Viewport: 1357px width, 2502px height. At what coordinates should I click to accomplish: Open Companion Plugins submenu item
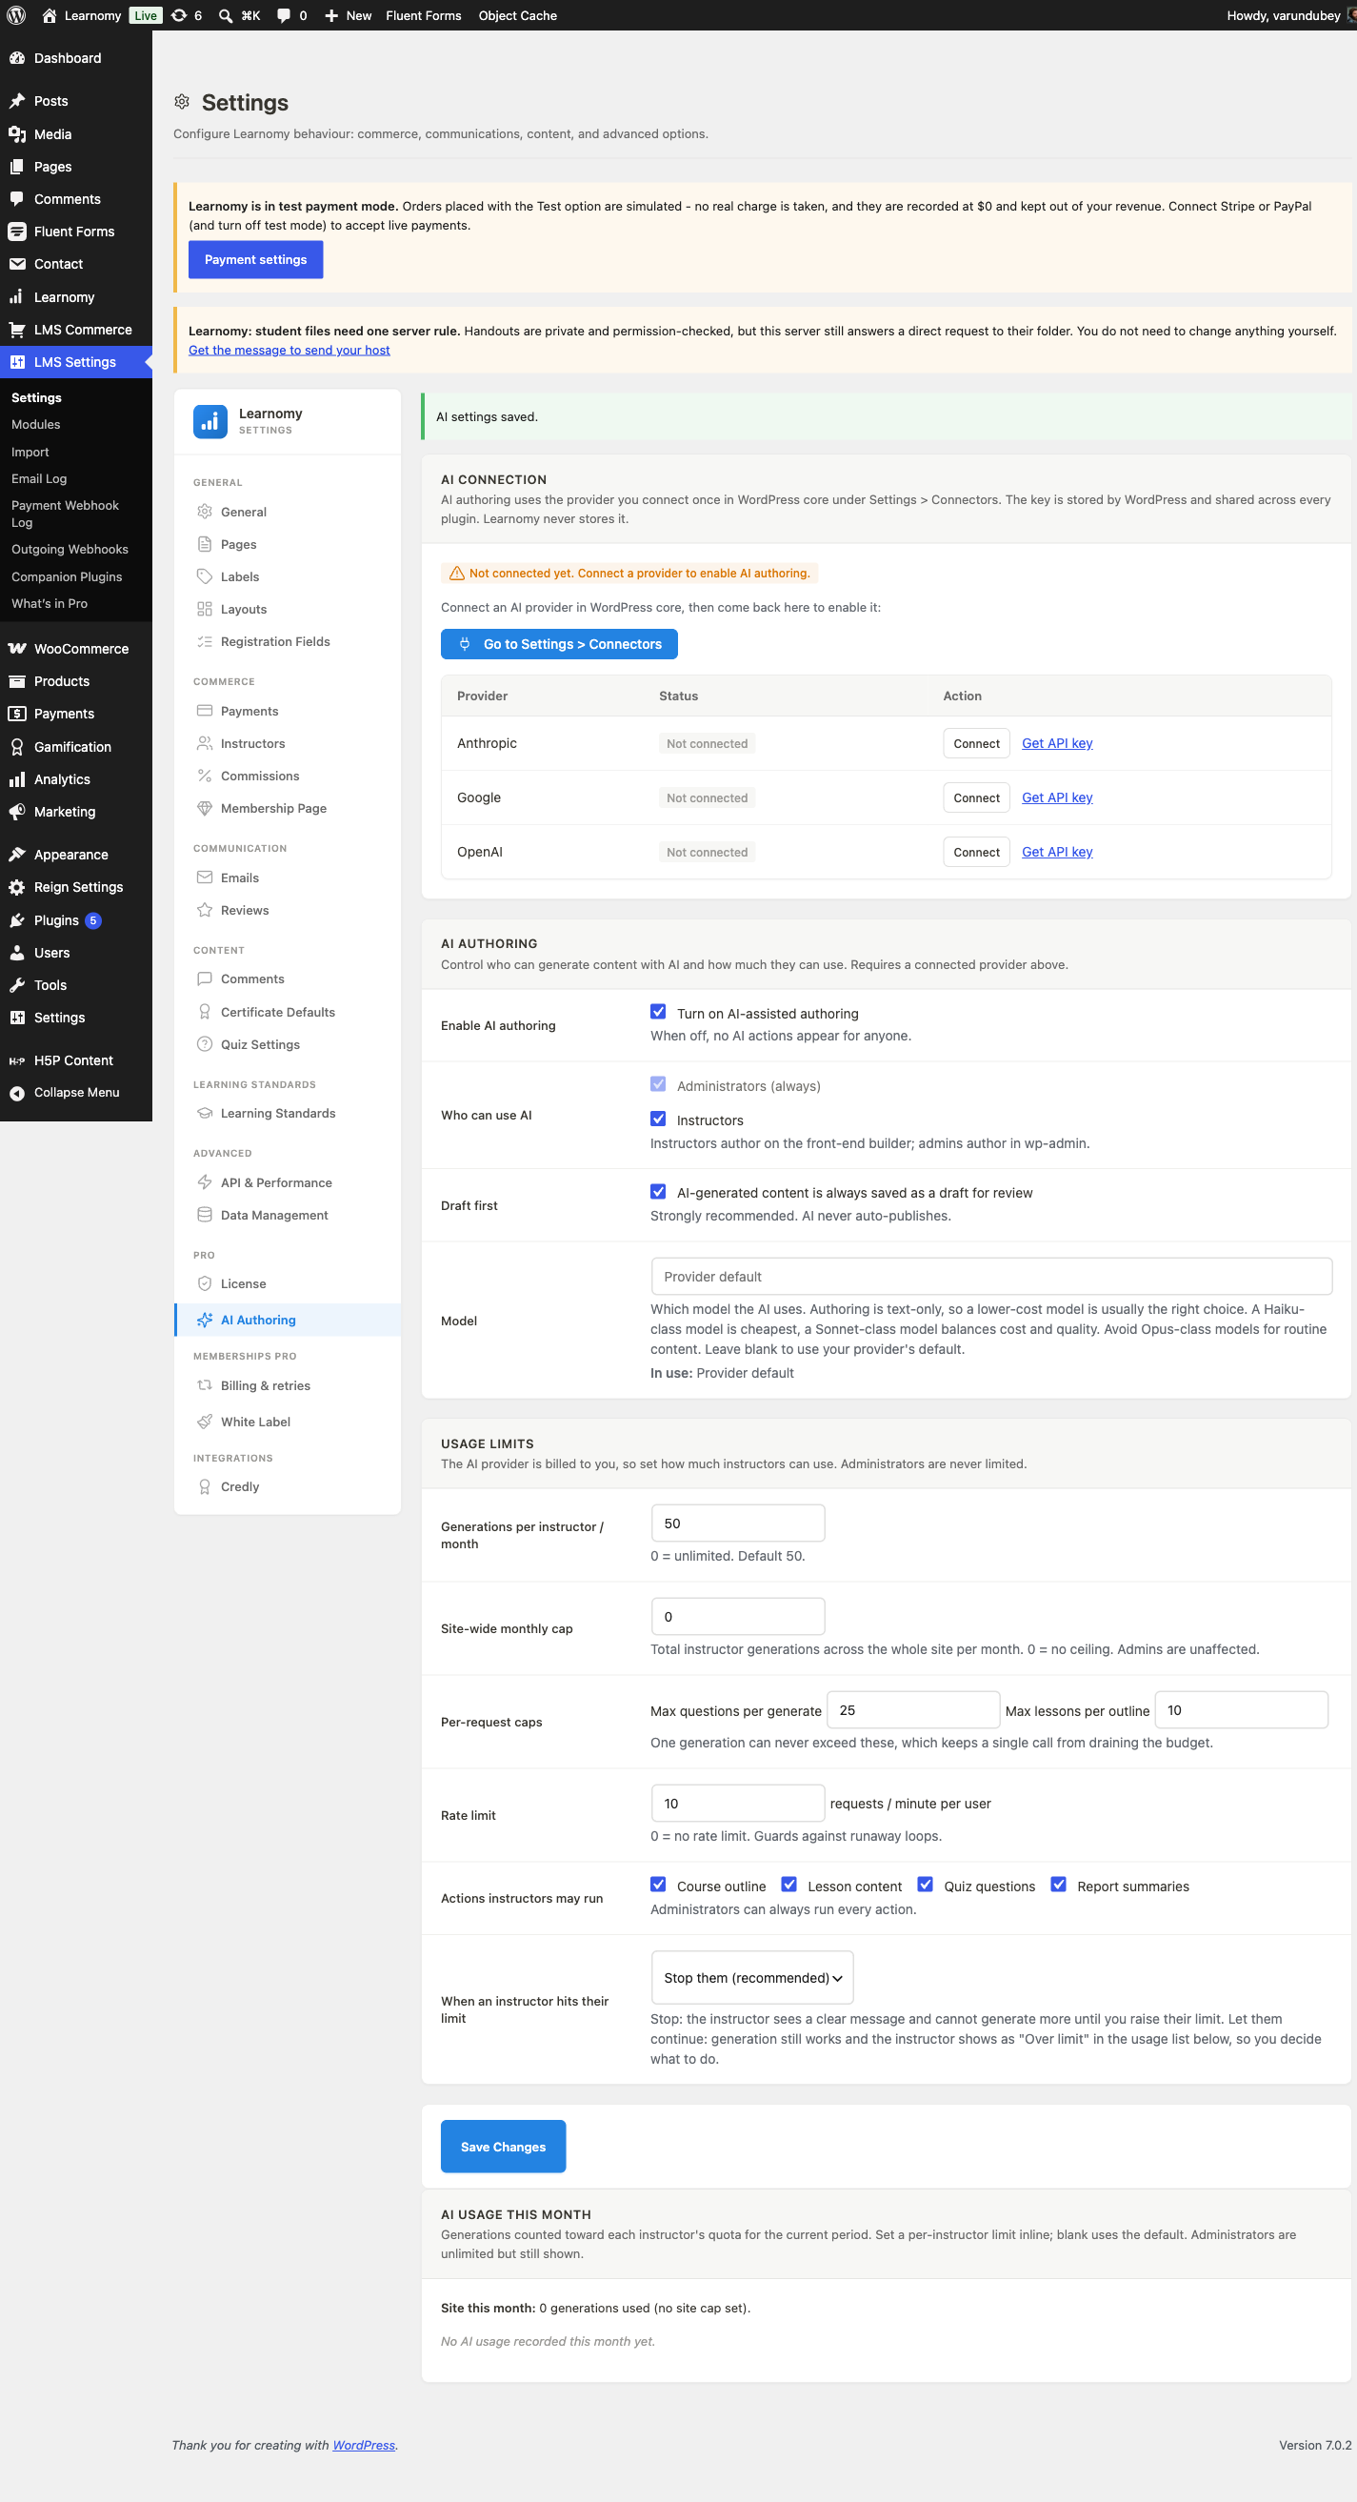coord(67,577)
